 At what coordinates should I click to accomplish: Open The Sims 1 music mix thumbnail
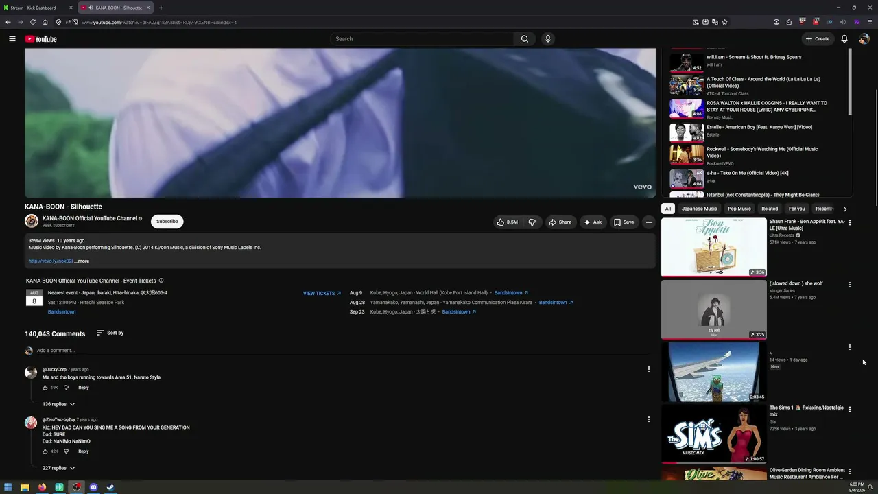coord(713,434)
